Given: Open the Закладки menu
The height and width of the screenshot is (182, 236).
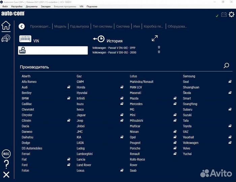Looking at the screenshot, I should click(x=46, y=6).
